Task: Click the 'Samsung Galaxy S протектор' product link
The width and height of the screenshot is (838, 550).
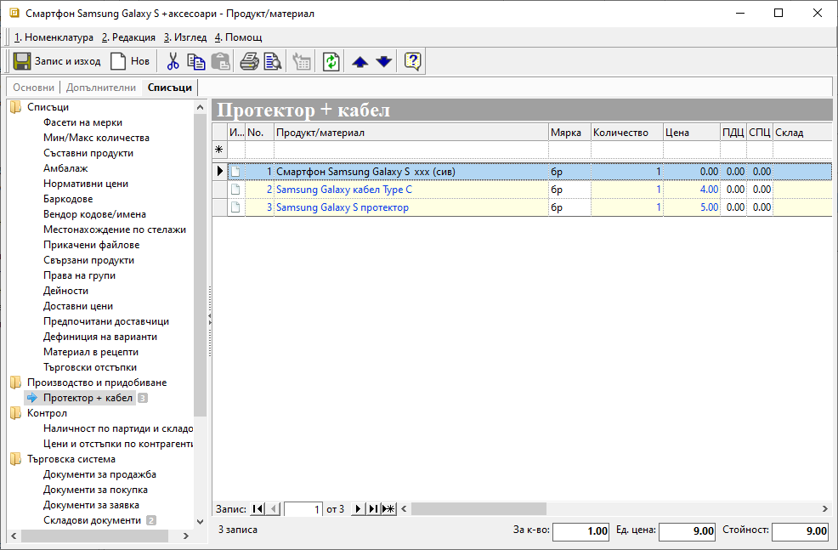Action: click(343, 207)
